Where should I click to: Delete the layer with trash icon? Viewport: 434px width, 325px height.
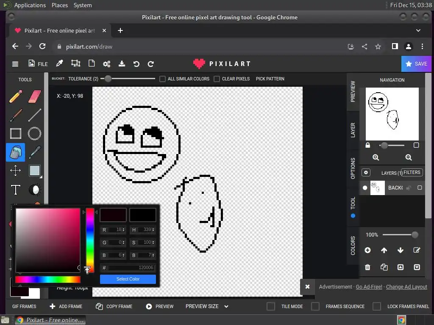coord(367,267)
